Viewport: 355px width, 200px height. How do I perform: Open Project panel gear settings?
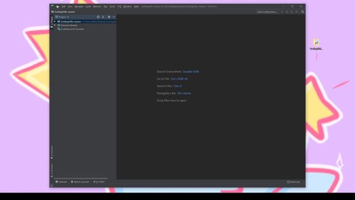click(109, 17)
